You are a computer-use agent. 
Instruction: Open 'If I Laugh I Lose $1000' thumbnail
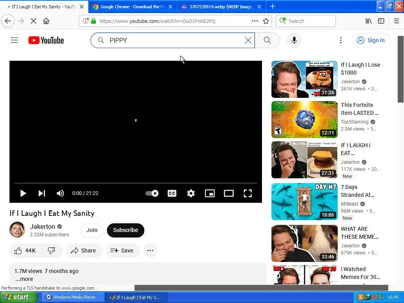[304, 79]
